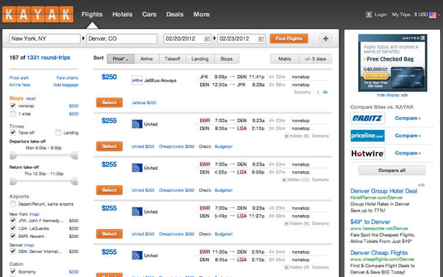This screenshot has width=443, height=277.
Task: Click the eye icon on JetBlue result
Action: tap(325, 92)
